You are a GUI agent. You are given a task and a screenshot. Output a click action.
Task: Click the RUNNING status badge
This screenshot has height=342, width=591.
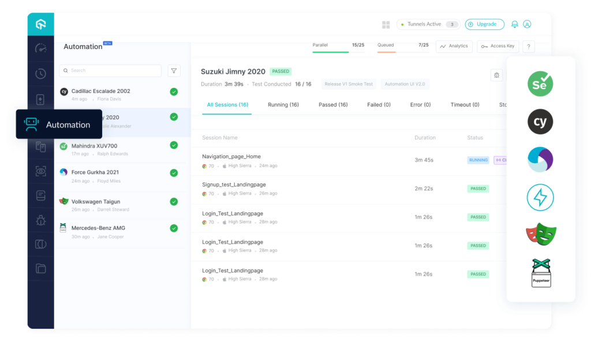pyautogui.click(x=478, y=160)
